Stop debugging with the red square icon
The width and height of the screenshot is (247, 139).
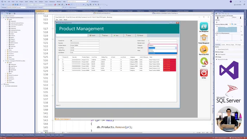pos(69,5)
